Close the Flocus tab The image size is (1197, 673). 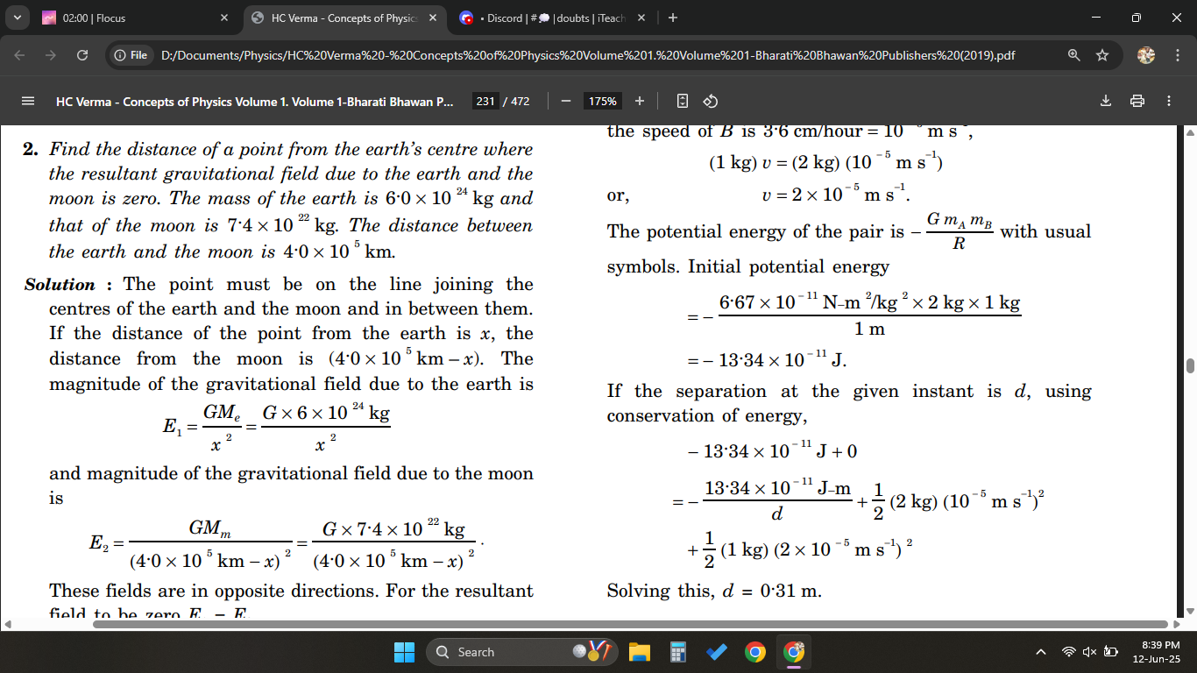click(x=224, y=18)
